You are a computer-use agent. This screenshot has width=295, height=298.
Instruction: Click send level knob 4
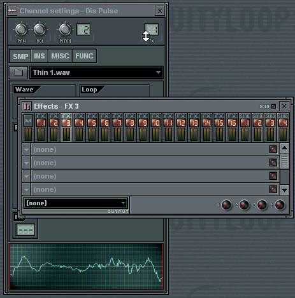(280, 205)
